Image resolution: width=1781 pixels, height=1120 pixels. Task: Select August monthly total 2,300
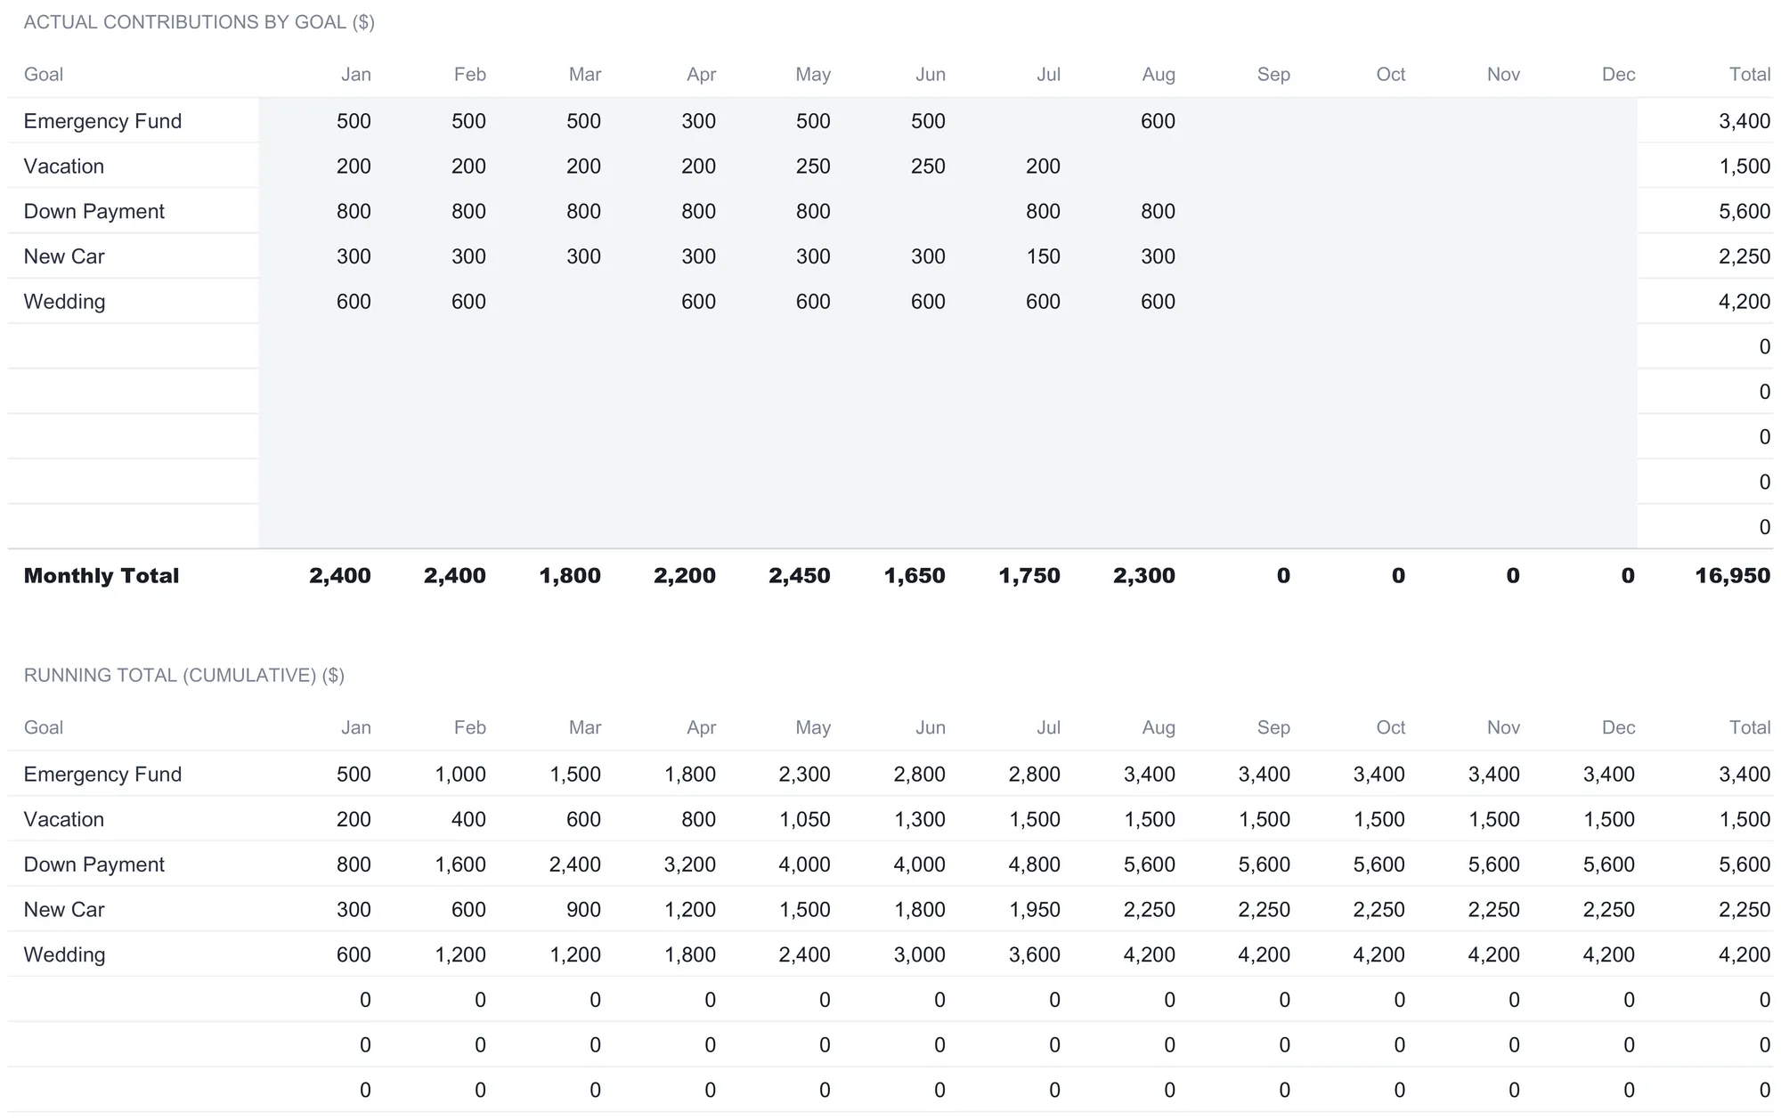click(1144, 576)
